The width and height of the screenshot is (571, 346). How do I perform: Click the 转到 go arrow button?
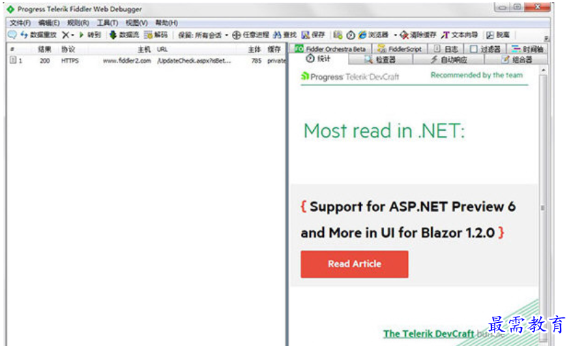pos(90,35)
